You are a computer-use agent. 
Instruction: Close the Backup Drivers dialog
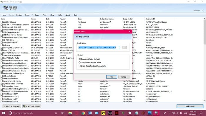130,32
